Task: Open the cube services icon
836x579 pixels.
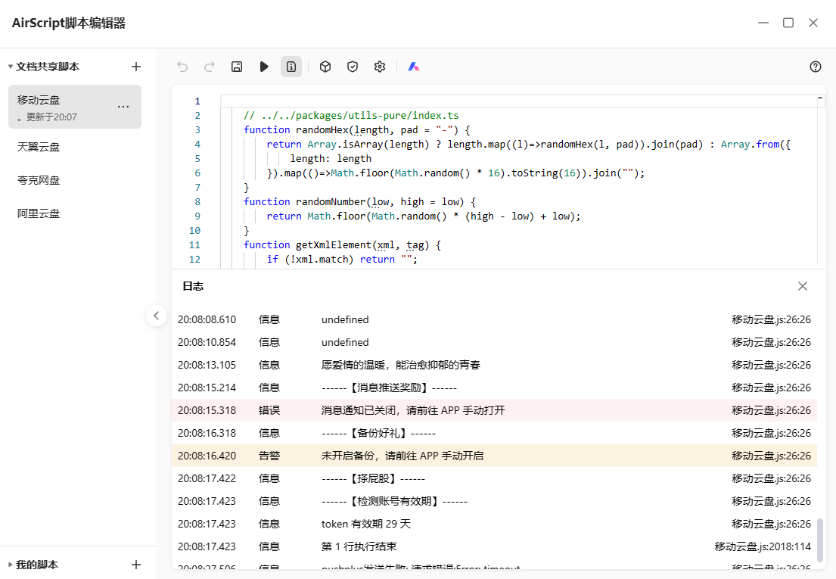Action: [x=325, y=67]
